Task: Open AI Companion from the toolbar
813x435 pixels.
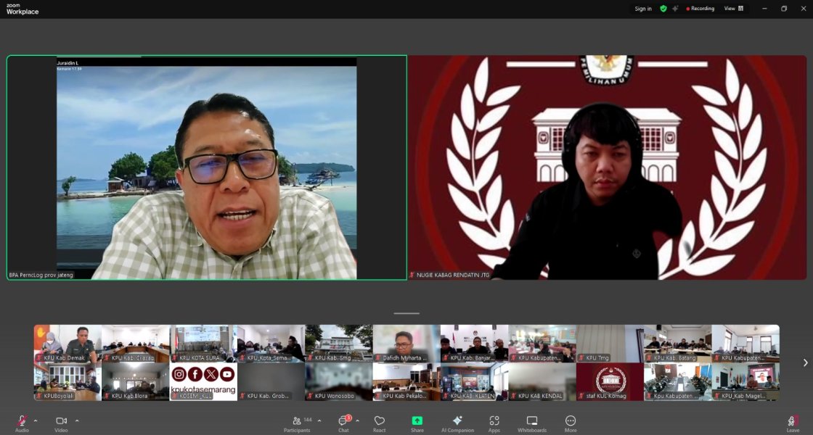Action: [457, 423]
